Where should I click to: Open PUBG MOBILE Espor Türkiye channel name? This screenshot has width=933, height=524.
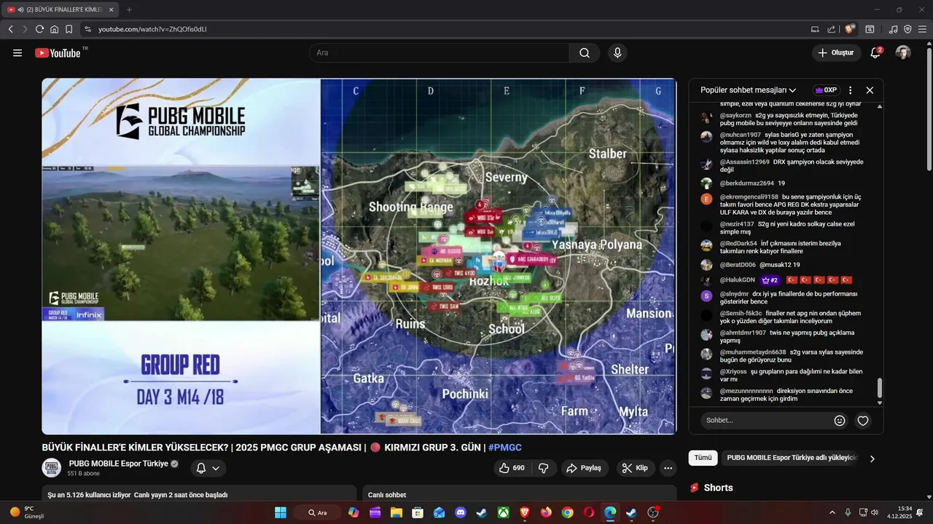click(119, 464)
